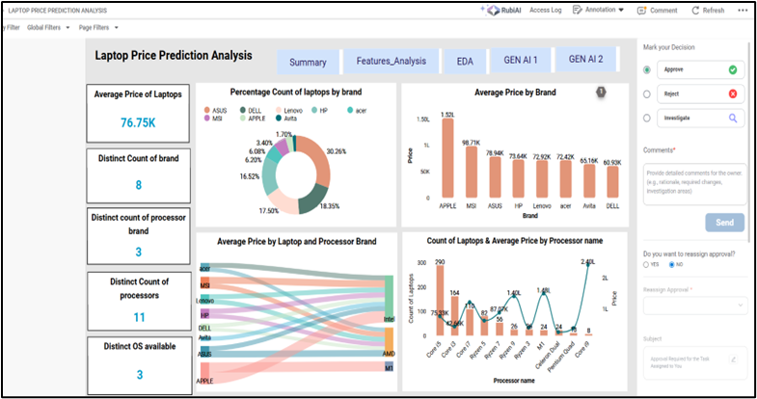Image resolution: width=757 pixels, height=399 pixels.
Task: Click the Send button
Action: coord(724,223)
